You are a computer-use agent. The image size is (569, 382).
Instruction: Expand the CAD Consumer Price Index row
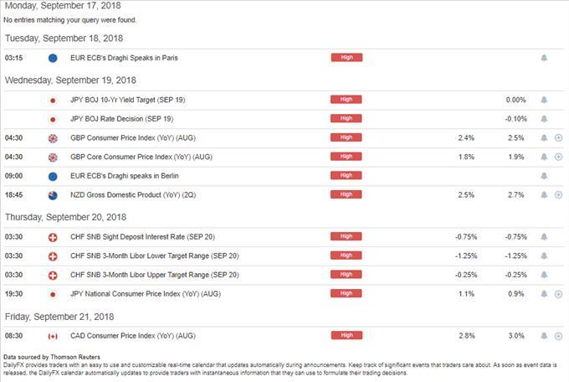(558, 335)
